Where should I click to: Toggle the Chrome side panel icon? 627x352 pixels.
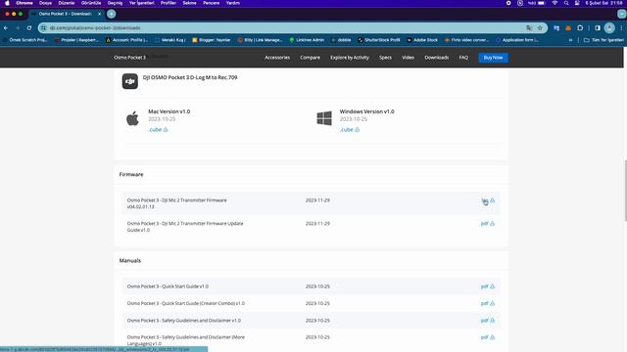pos(598,28)
